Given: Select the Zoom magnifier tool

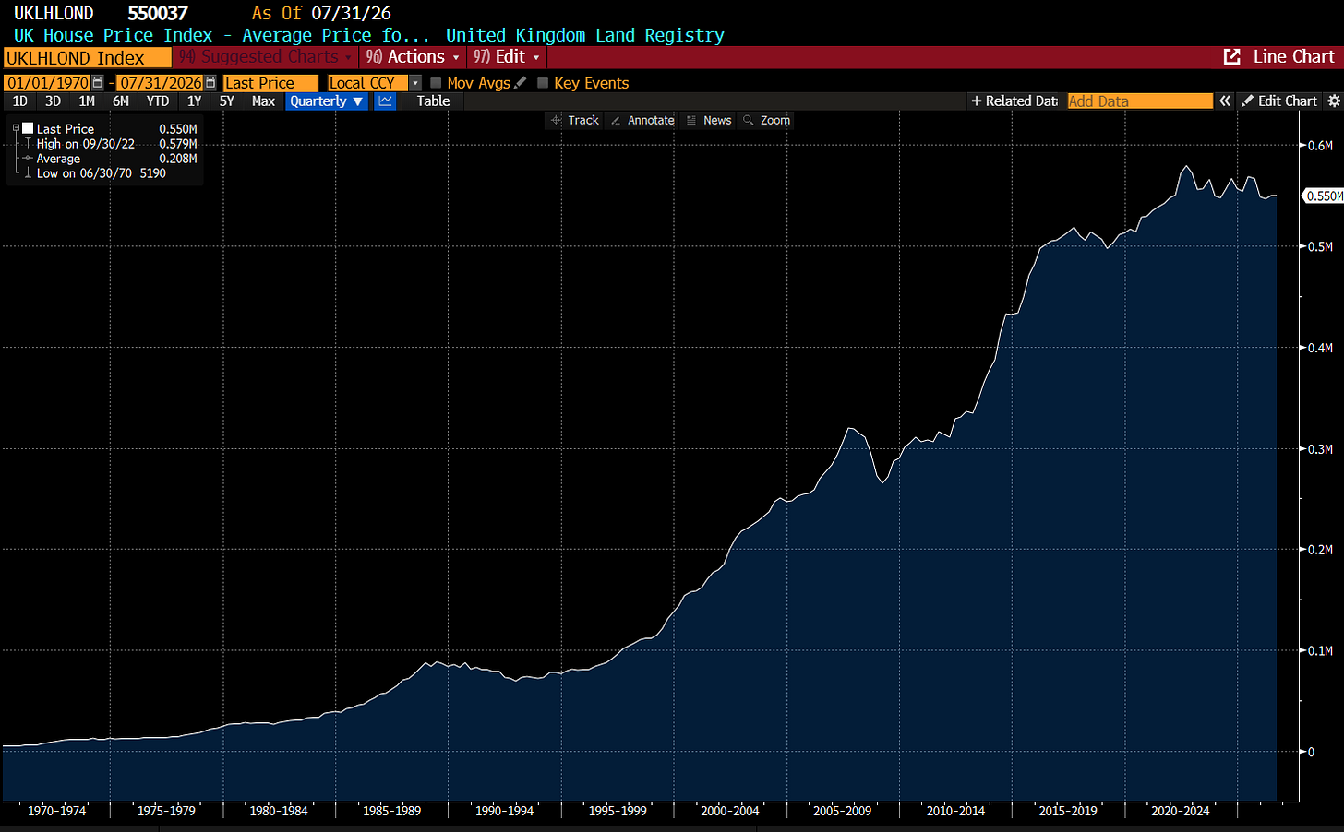Looking at the screenshot, I should click(x=767, y=121).
